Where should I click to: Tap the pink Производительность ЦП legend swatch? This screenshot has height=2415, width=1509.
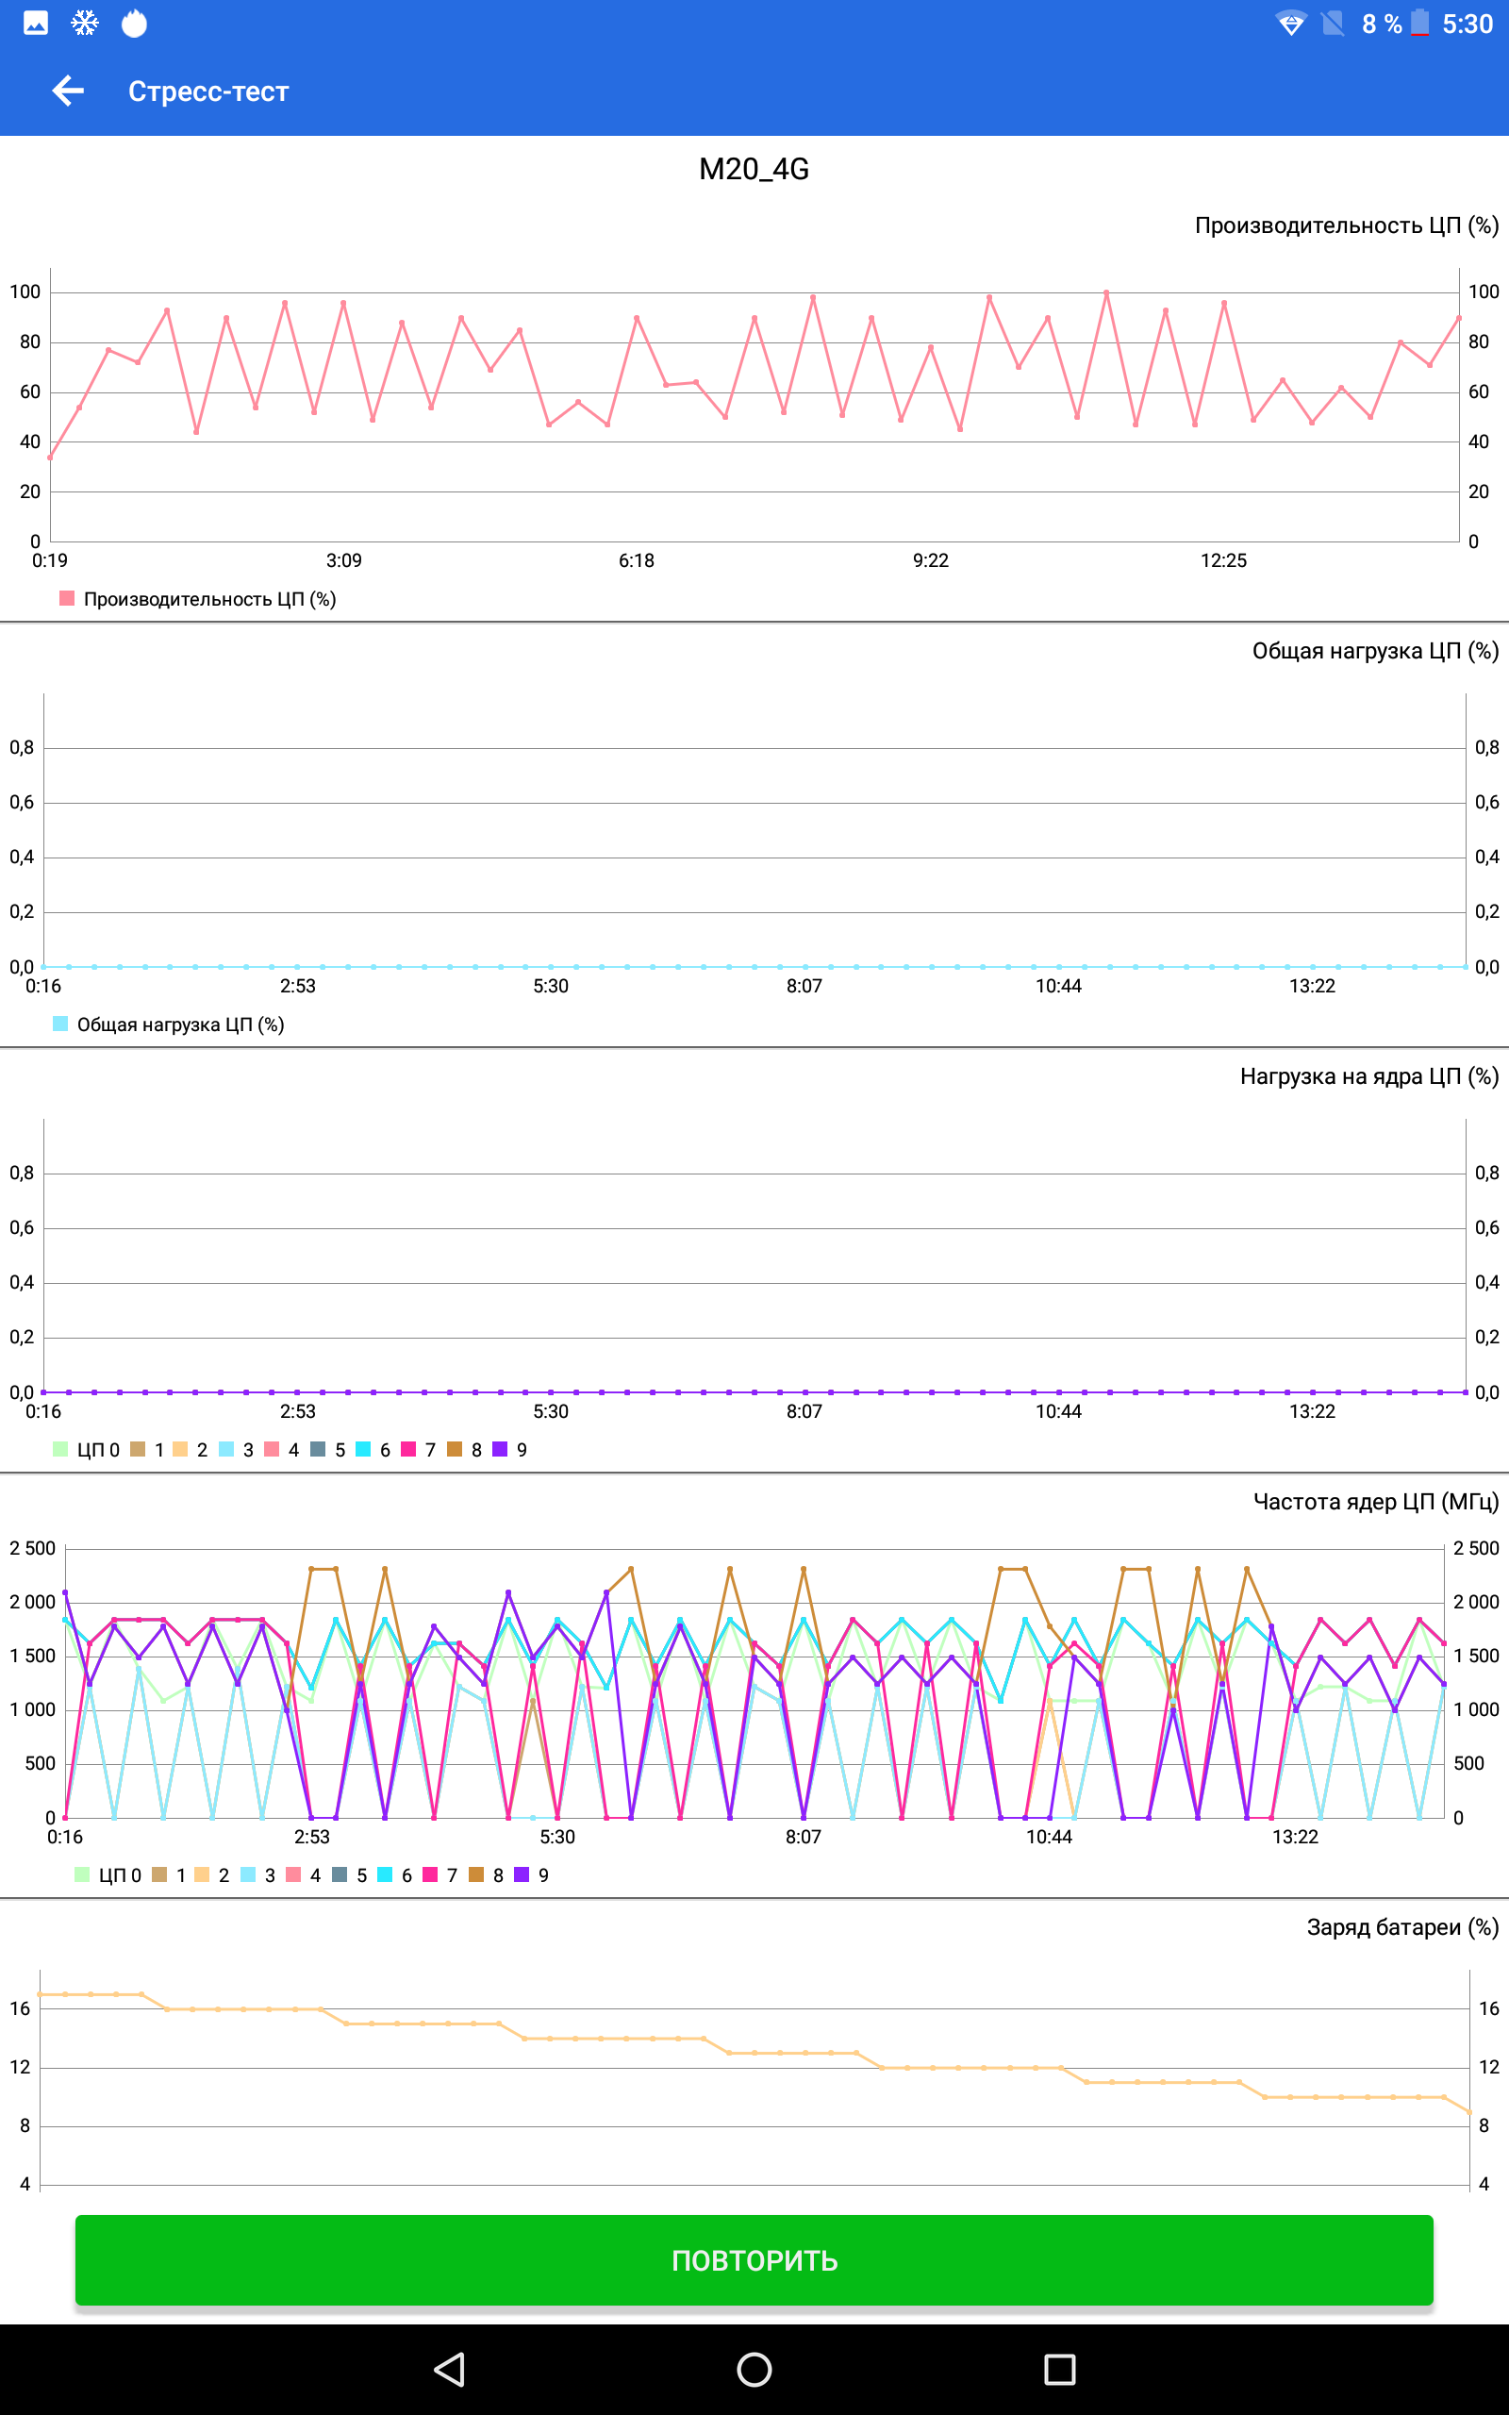[67, 599]
